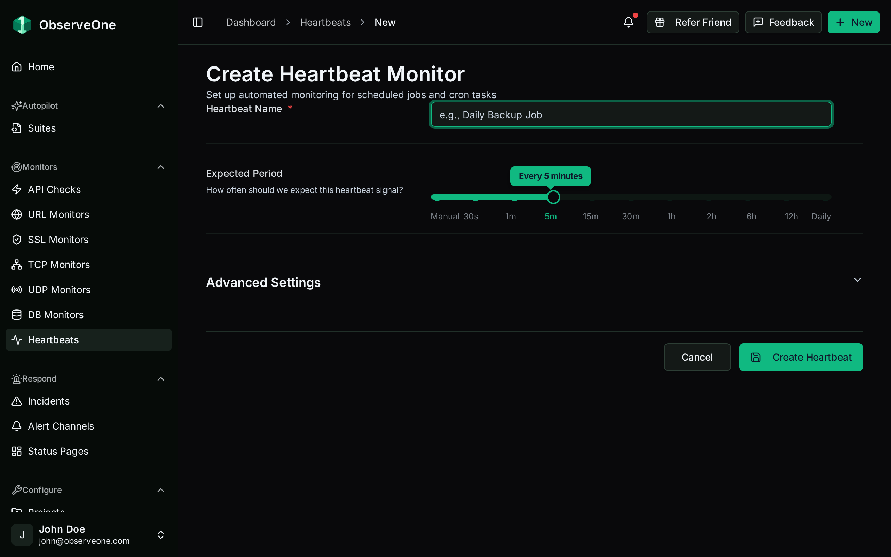Click the UDP Monitors radio icon

point(17,290)
